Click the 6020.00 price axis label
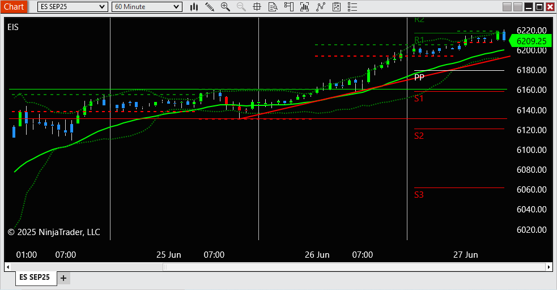The width and height of the screenshot is (557, 290). click(532, 229)
